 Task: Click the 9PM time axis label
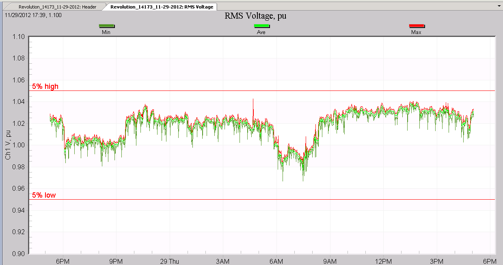116,261
